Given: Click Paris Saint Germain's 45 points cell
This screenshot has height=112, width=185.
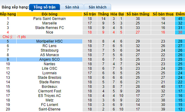Looking at the screenshot, I should pos(179,19).
